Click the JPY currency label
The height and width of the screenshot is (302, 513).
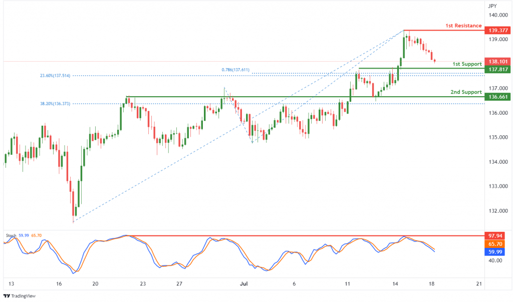tap(492, 6)
